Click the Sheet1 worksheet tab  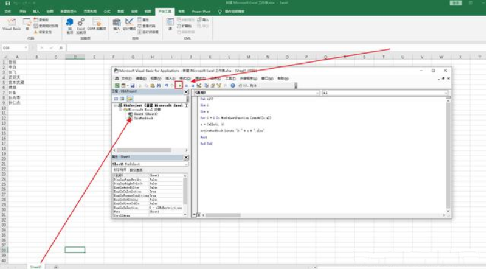coord(36,266)
